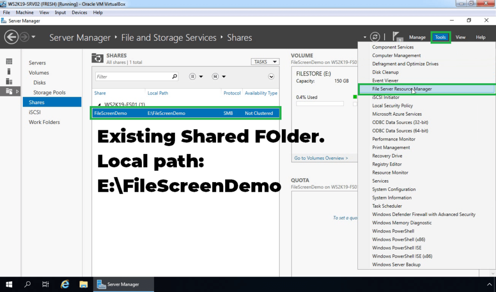The height and width of the screenshot is (292, 496).
Task: Open the Dashboard icon in left rail
Action: (9, 61)
